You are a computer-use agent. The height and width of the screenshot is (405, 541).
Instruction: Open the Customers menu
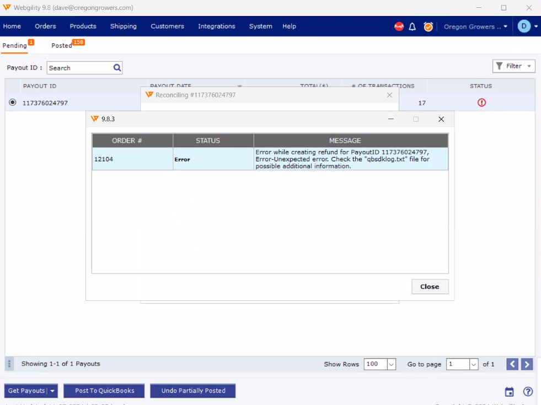coord(167,26)
